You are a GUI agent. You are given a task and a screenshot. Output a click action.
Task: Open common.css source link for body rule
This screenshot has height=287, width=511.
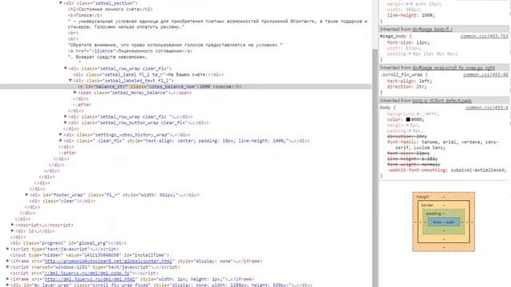pos(487,107)
